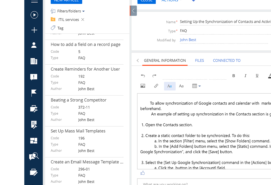
Task: Open the John Best author link
Action: coord(188,40)
